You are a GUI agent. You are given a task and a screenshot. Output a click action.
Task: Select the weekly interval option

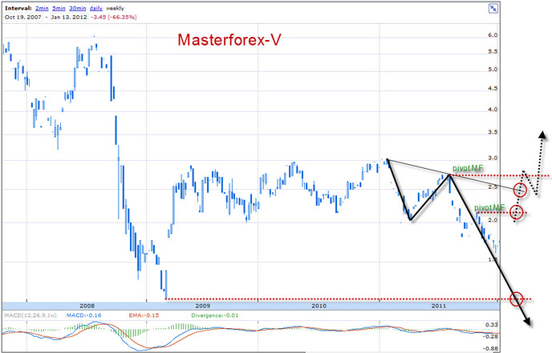click(x=115, y=8)
